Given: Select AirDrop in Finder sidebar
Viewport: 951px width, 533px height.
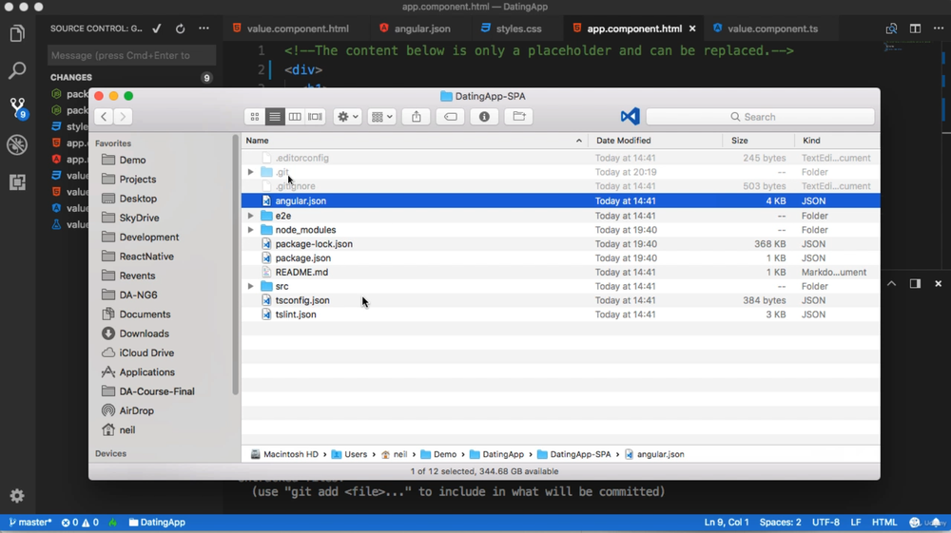Looking at the screenshot, I should 136,410.
